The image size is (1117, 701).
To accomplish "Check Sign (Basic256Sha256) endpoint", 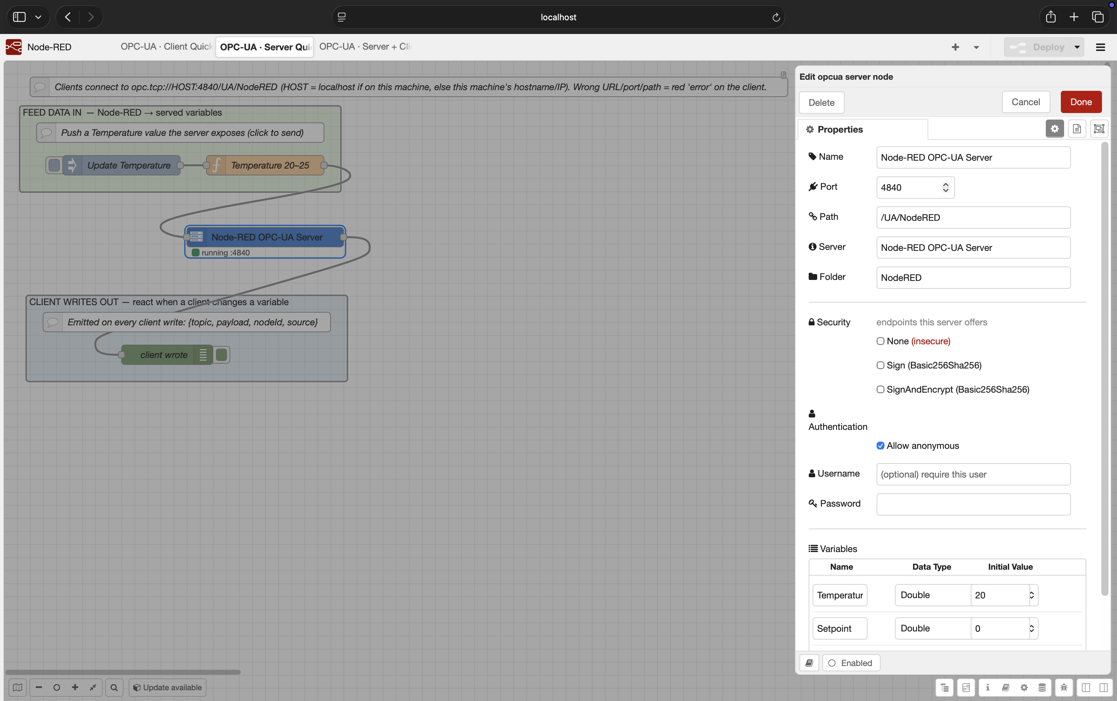I will click(880, 365).
